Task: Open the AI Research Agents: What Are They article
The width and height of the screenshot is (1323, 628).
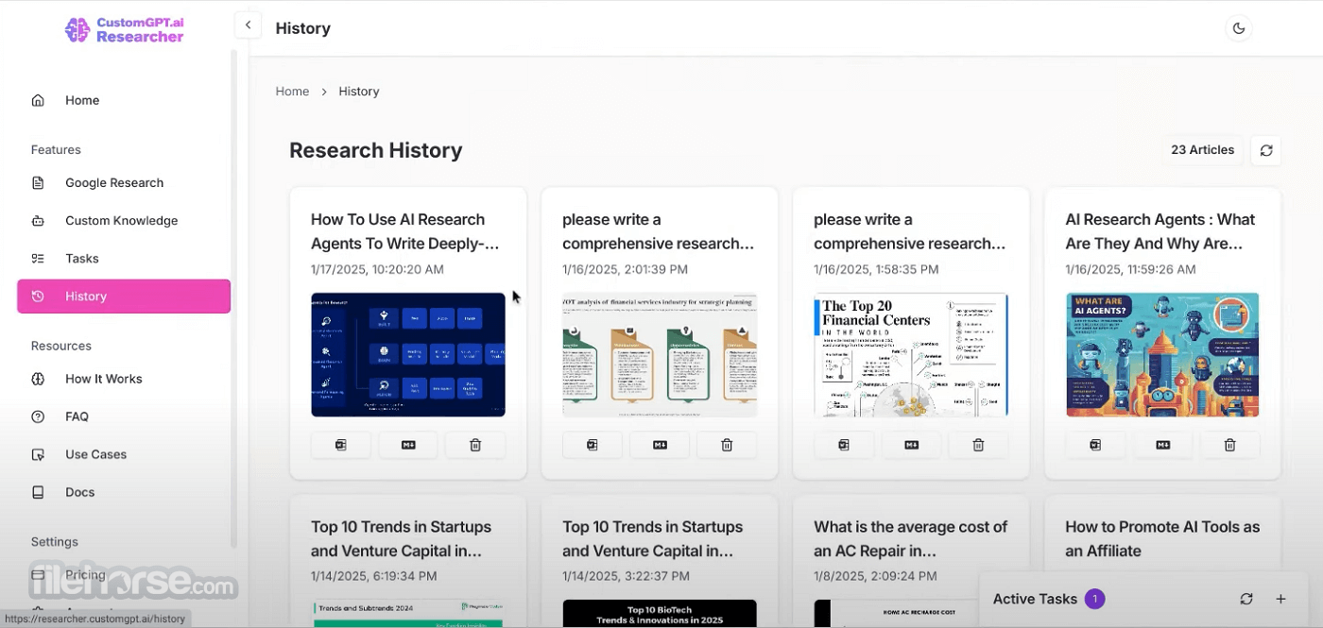Action: (1160, 231)
